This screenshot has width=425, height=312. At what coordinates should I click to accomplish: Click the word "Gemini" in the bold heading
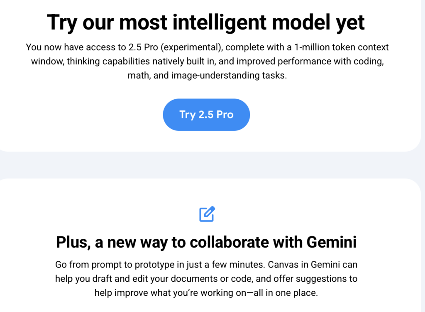coord(332,242)
